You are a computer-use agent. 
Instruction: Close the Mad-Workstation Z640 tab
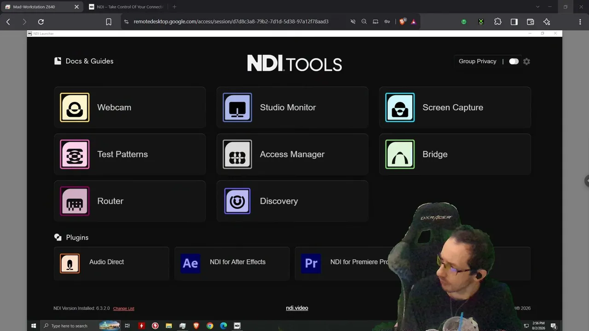[x=76, y=7]
